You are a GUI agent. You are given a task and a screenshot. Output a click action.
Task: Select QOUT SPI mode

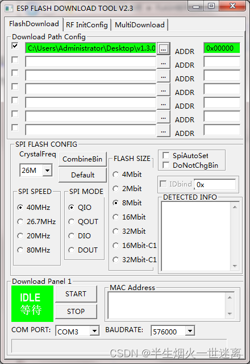72,221
